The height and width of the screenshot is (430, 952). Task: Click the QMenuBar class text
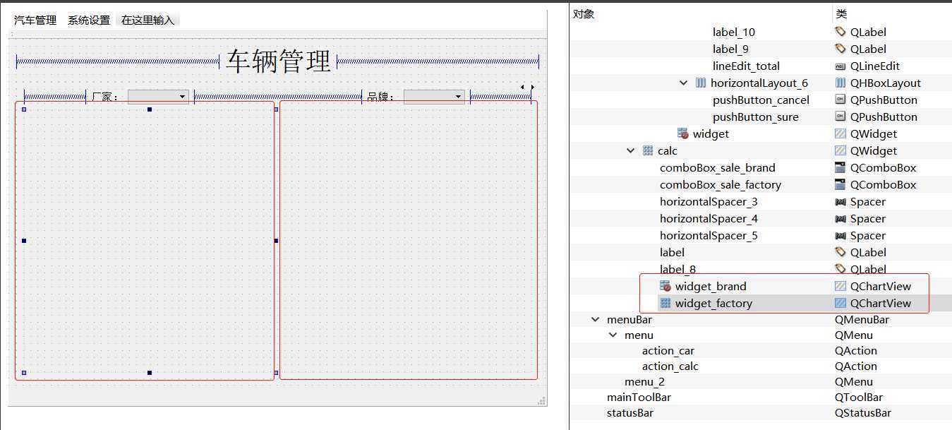[862, 320]
